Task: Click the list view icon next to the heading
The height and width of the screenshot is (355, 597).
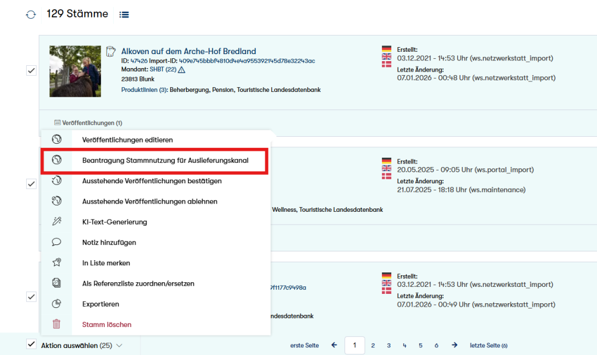Action: pos(124,15)
